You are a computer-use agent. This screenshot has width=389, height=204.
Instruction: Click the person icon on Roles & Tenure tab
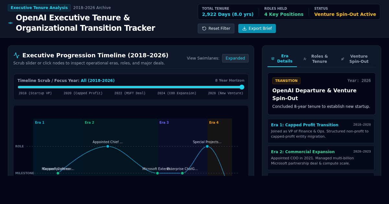(x=305, y=59)
